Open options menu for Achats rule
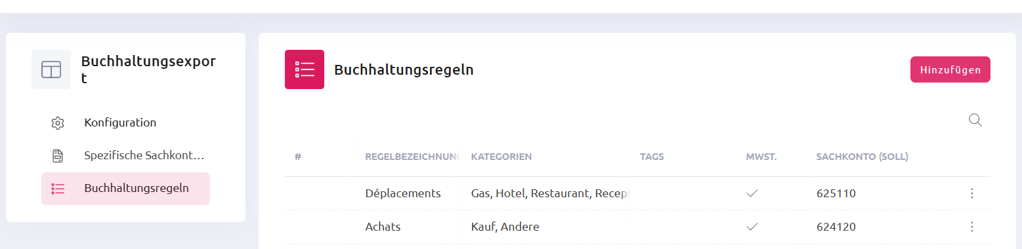This screenshot has height=249, width=1022. pos(972,227)
